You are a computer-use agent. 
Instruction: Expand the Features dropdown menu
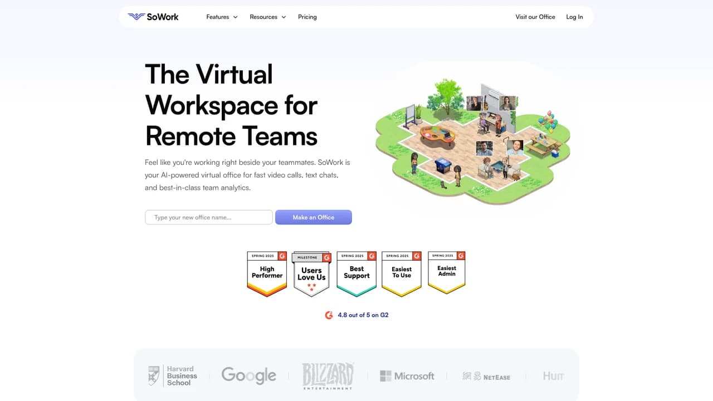[x=222, y=17]
